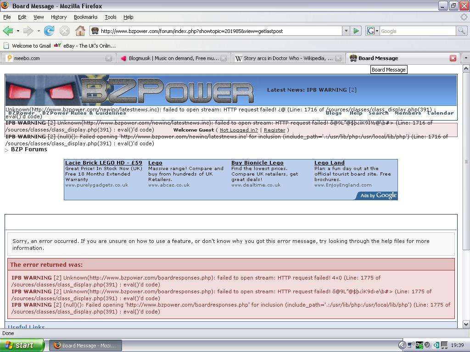The width and height of the screenshot is (470, 352).
Task: Open the Lego Land ad link
Action: (x=330, y=163)
